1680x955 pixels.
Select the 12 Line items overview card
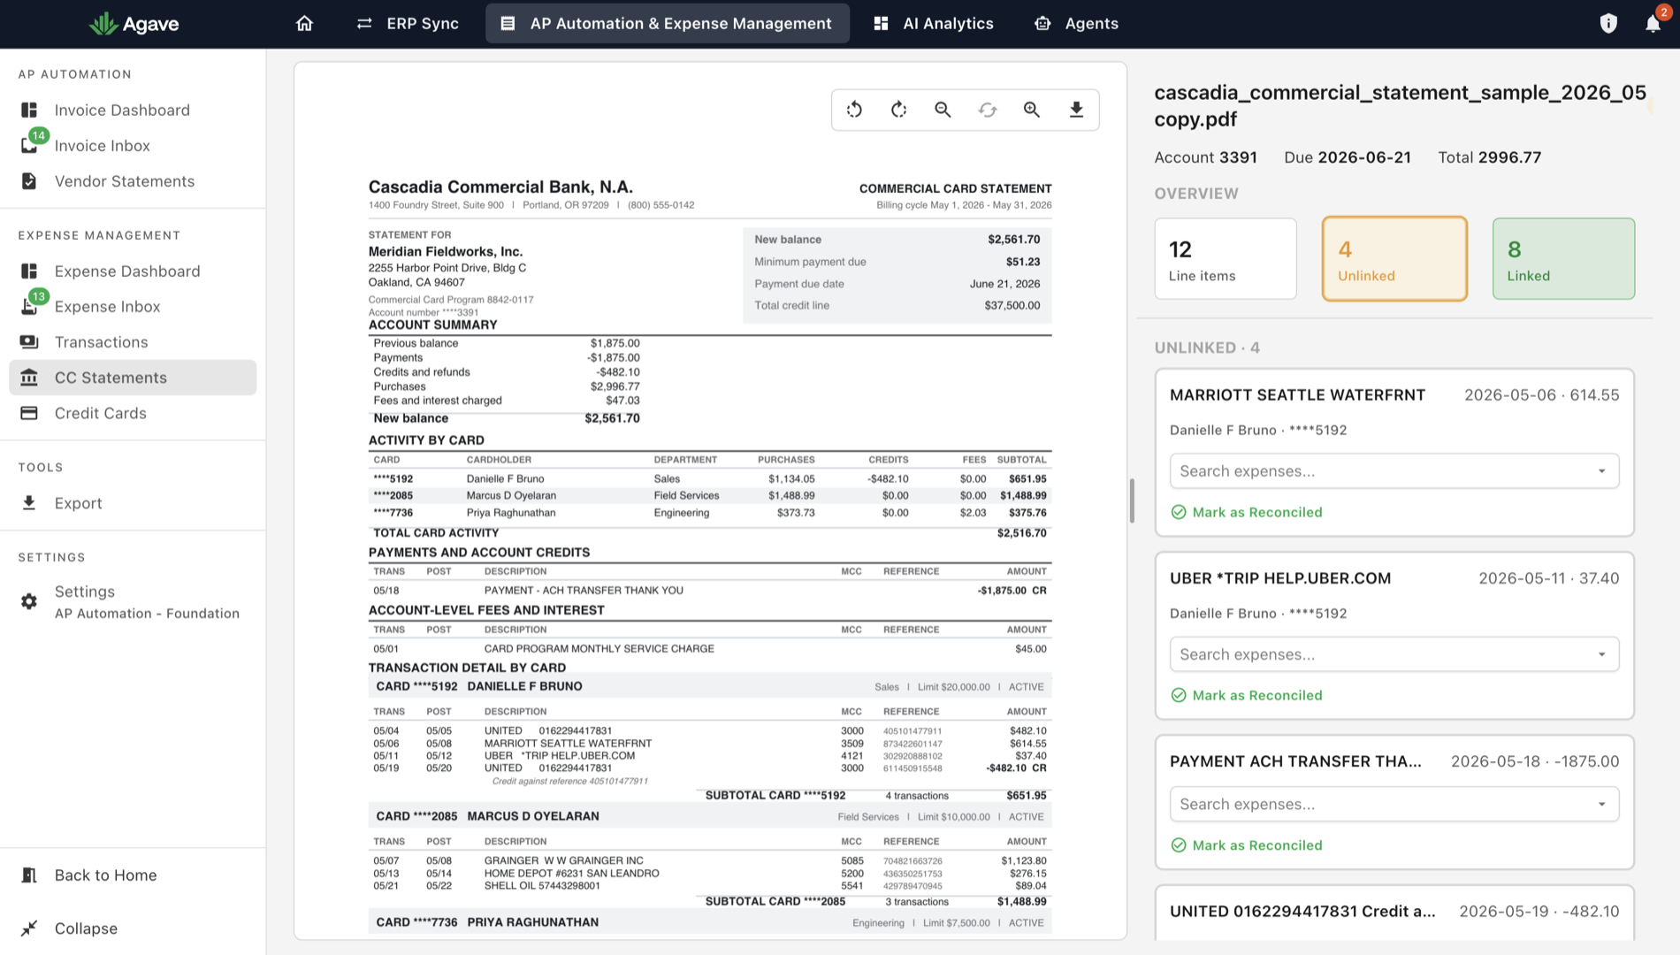(1225, 258)
